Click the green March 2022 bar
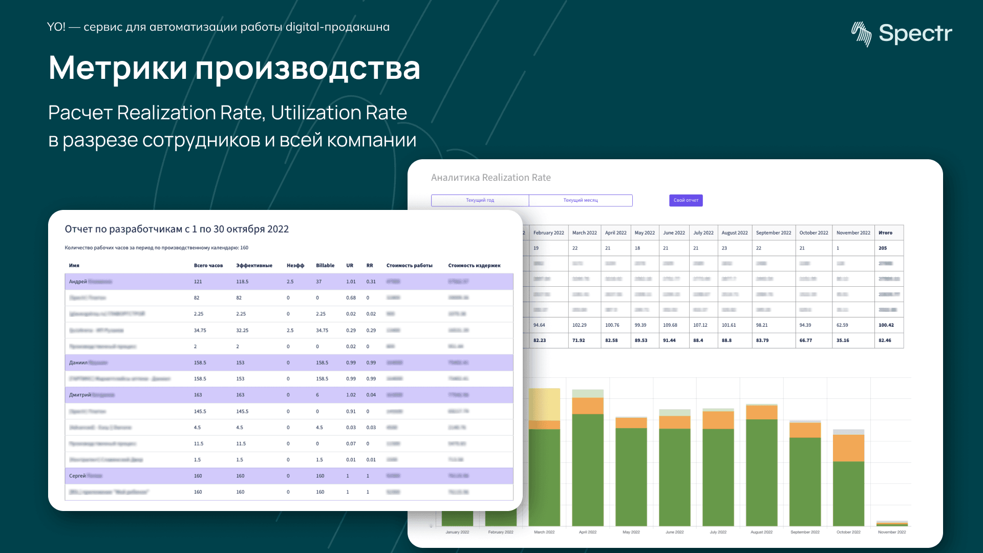983x553 pixels. 544,476
